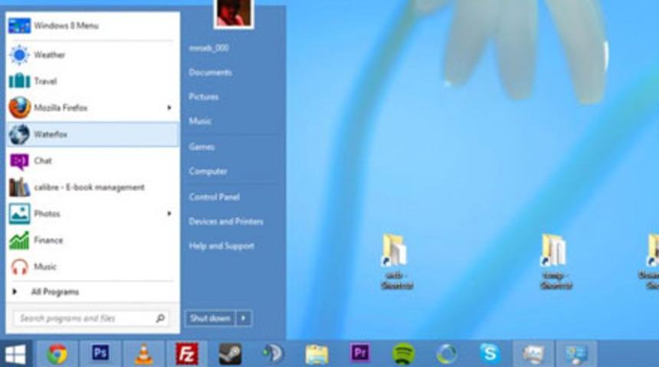The image size is (659, 367).
Task: Open the Finance chart icon
Action: pos(19,240)
